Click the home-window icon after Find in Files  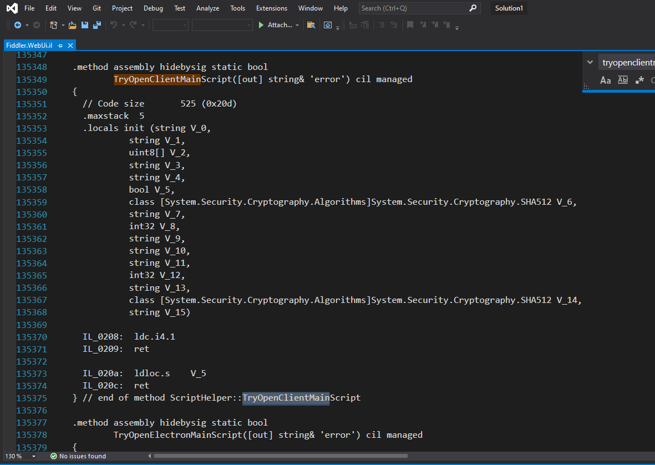[x=328, y=26]
